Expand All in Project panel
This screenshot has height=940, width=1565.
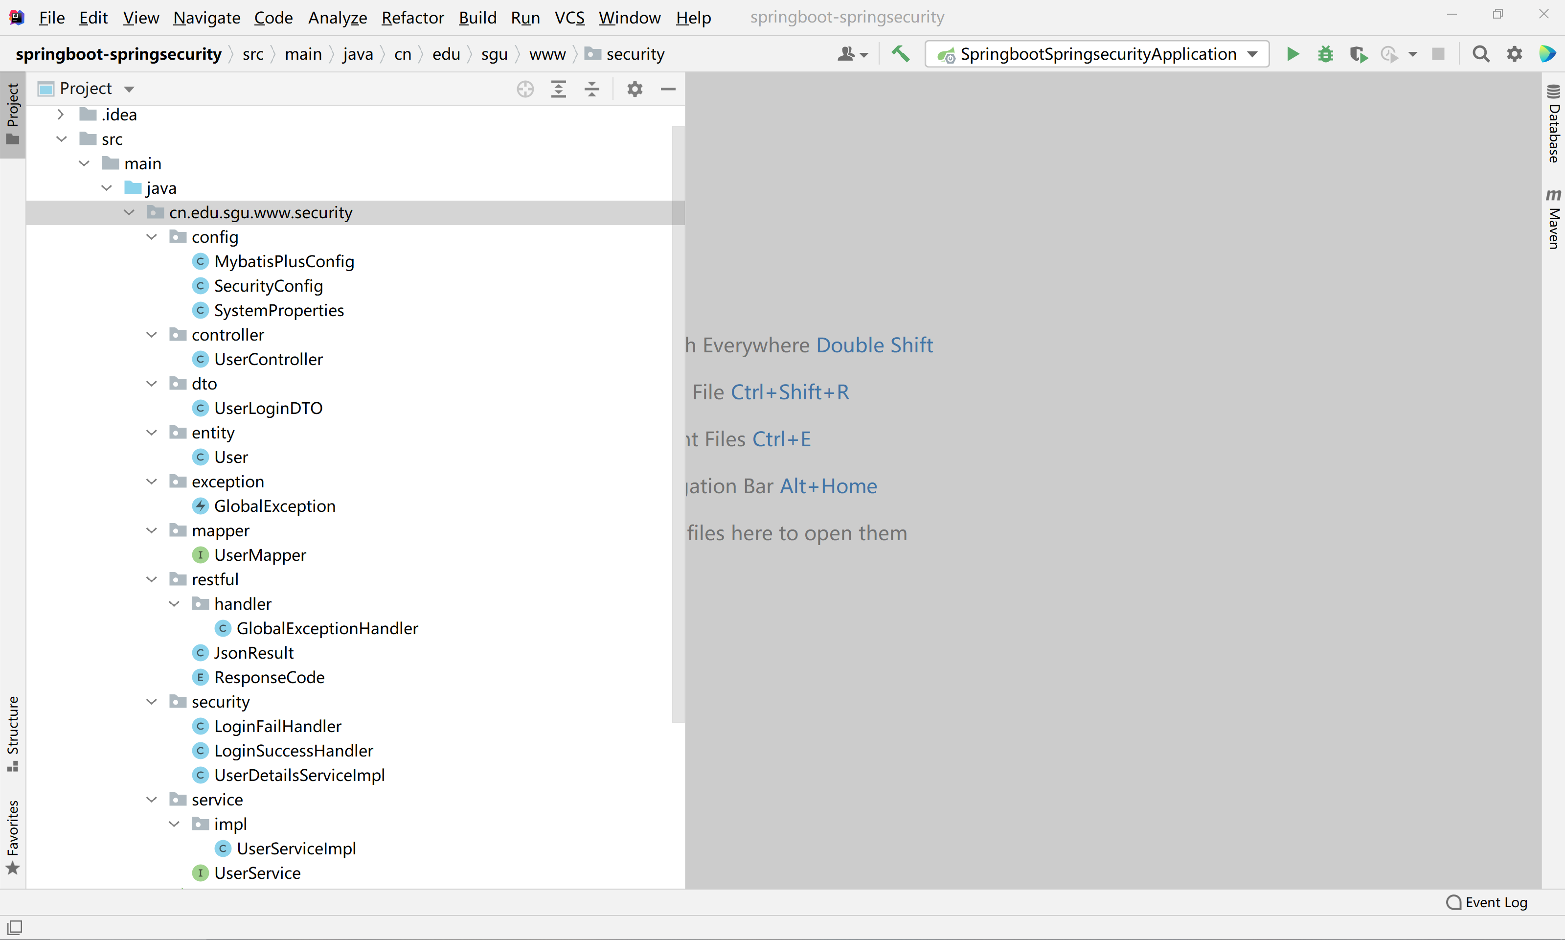(x=558, y=89)
